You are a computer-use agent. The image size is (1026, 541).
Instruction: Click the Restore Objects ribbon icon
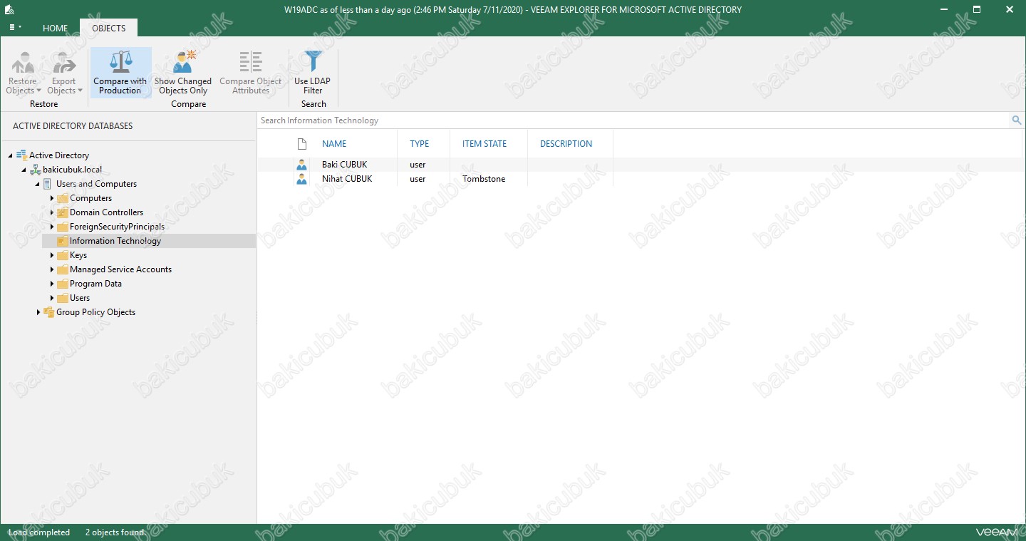[x=23, y=63]
